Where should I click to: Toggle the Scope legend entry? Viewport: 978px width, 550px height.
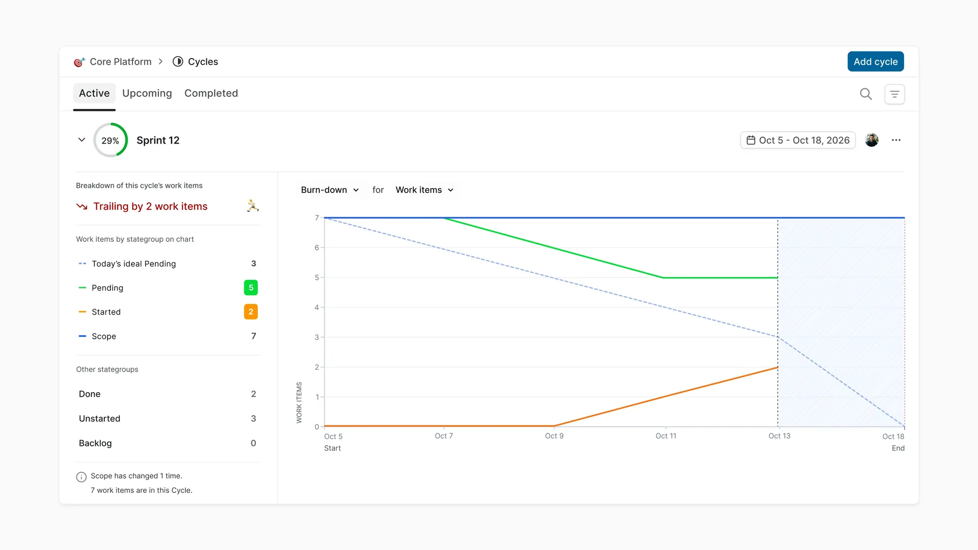click(x=168, y=336)
